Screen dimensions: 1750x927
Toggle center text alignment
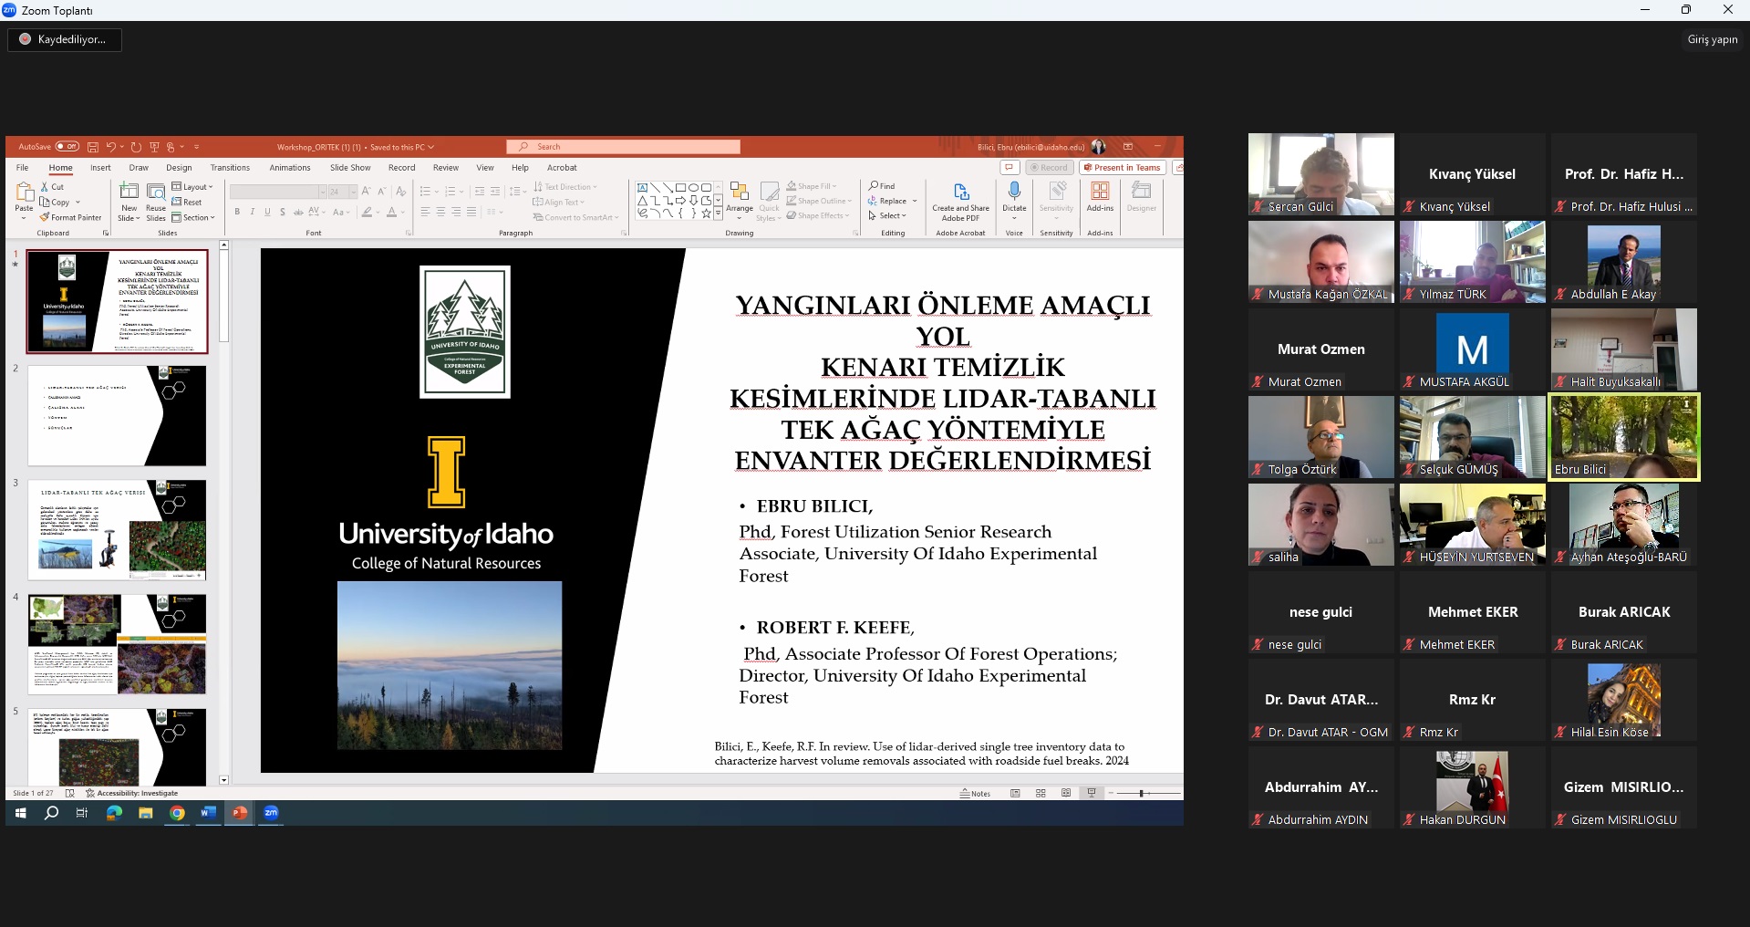(x=440, y=212)
